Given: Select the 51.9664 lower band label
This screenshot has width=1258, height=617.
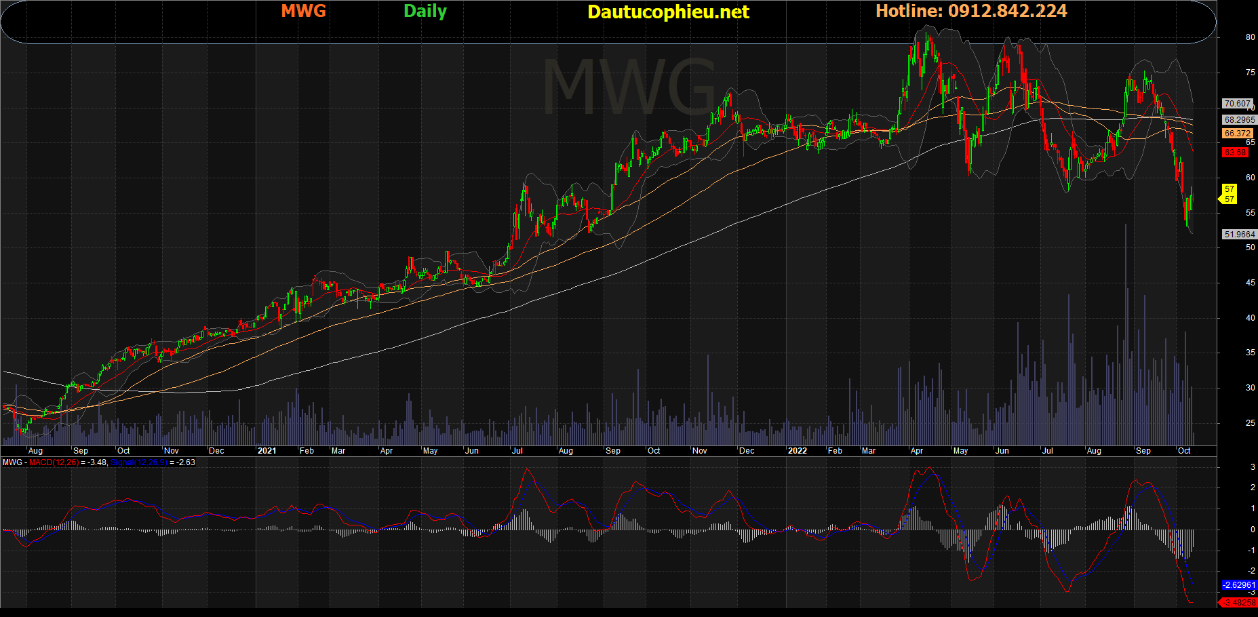Looking at the screenshot, I should [1239, 235].
